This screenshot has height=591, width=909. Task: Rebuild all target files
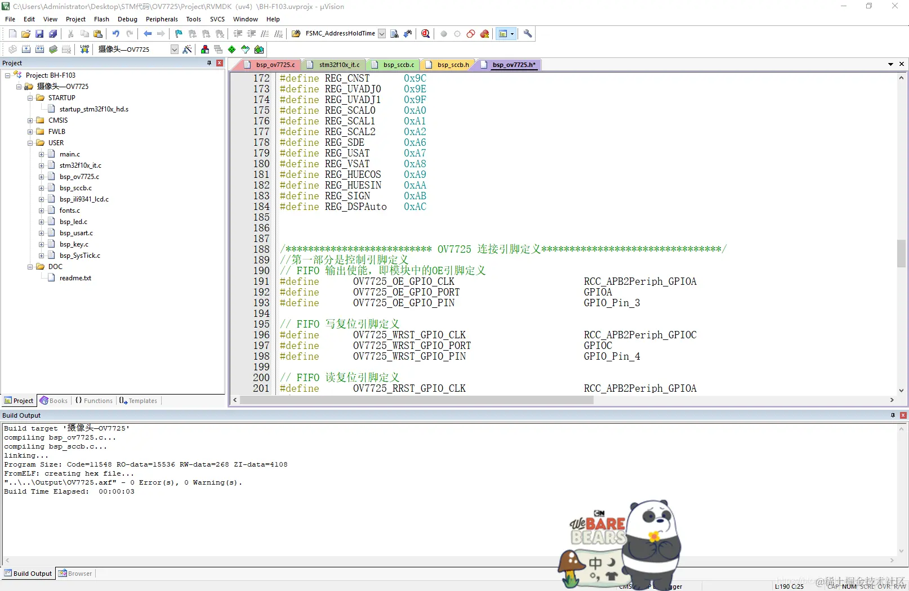(39, 50)
